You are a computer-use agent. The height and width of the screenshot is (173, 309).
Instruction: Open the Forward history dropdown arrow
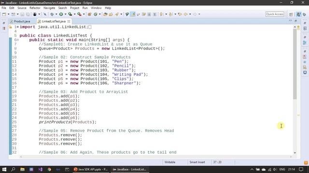coord(199,14)
